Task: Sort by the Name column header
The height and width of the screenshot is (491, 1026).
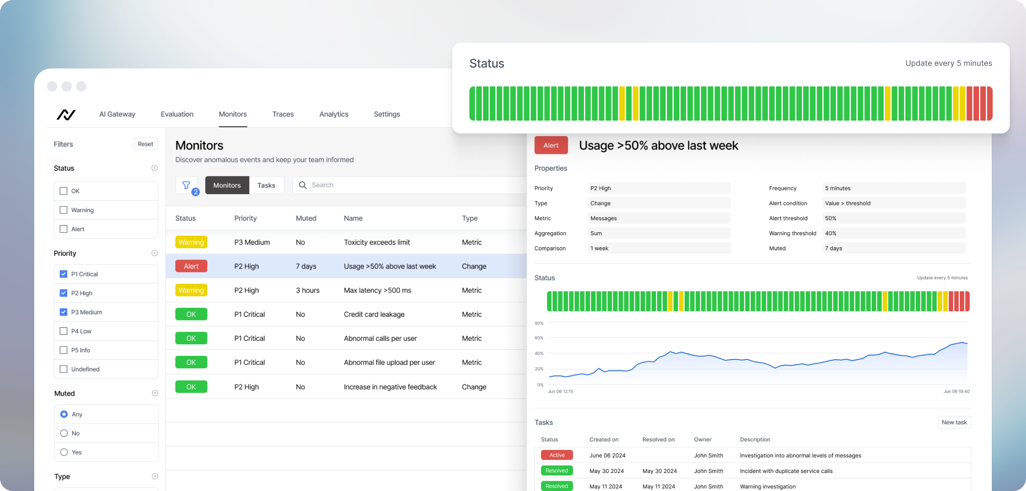Action: [x=353, y=218]
